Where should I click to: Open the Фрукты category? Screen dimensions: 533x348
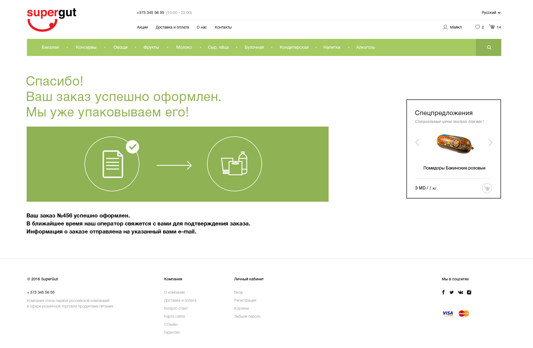tap(151, 47)
